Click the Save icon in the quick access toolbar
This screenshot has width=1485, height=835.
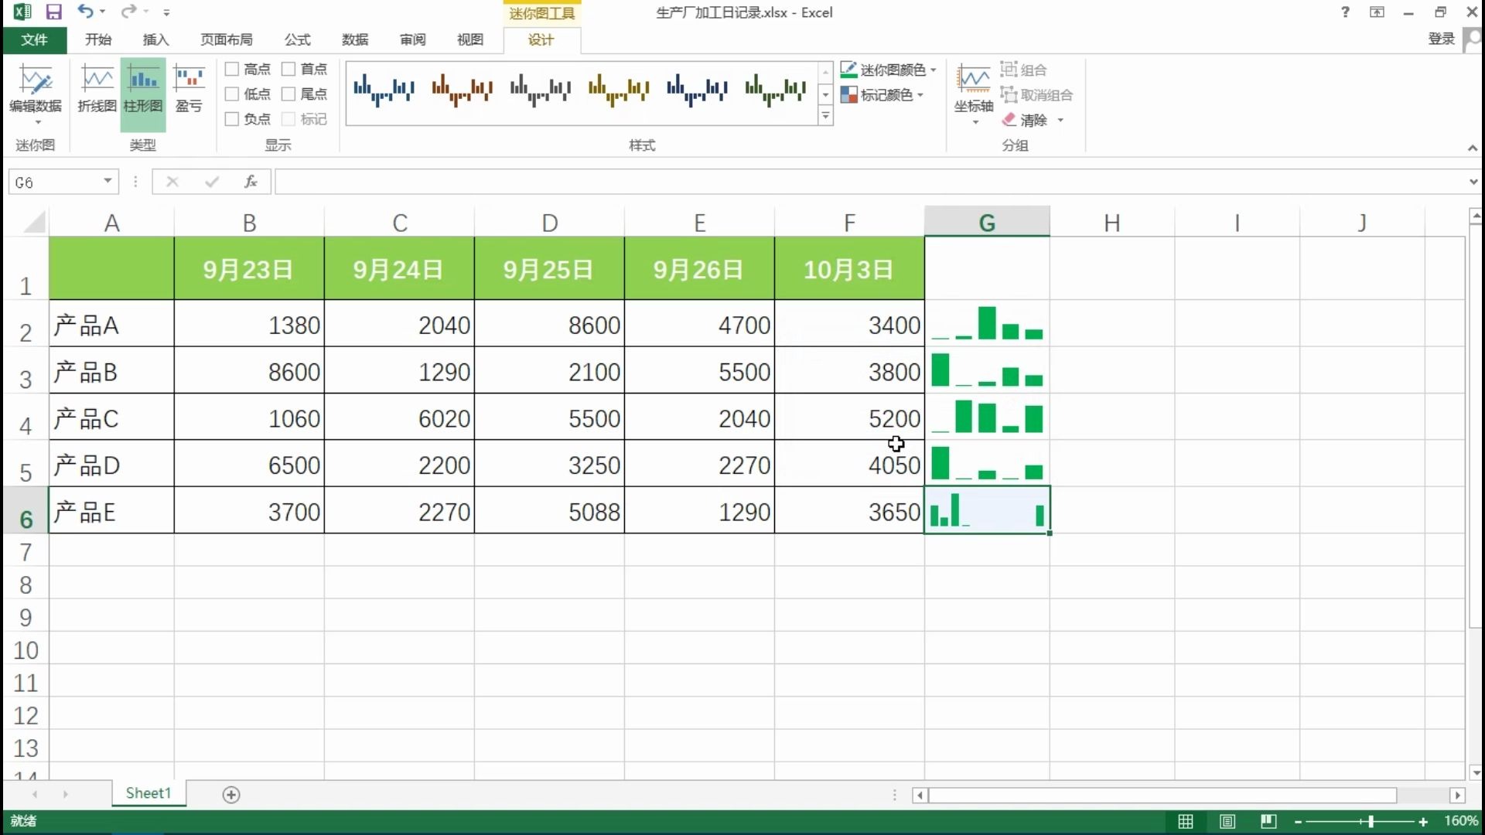click(53, 12)
